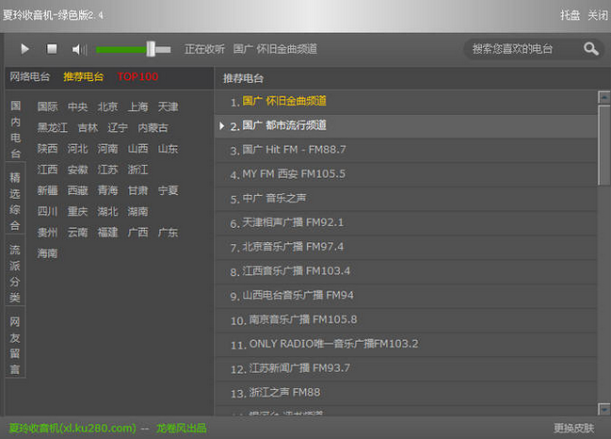611x439 pixels.
Task: Choose the 北京 region link
Action: point(107,106)
